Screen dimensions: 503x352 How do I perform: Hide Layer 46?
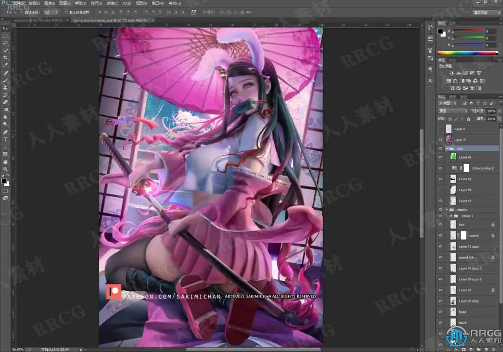point(440,157)
